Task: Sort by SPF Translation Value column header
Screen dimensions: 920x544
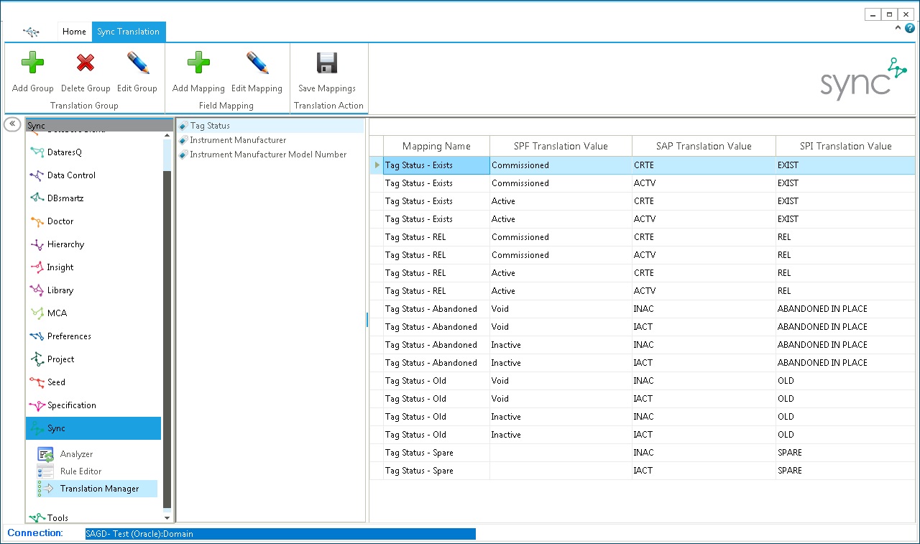Action: (x=561, y=146)
